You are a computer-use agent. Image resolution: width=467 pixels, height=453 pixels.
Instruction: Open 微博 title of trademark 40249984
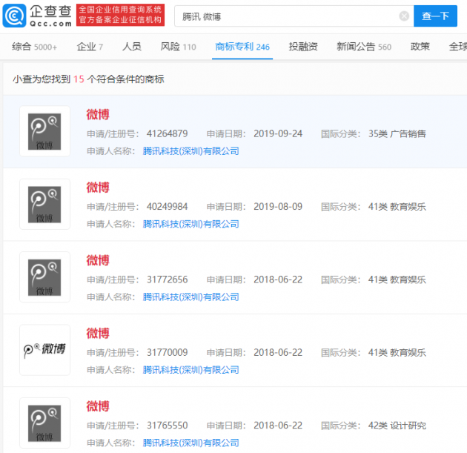point(98,188)
